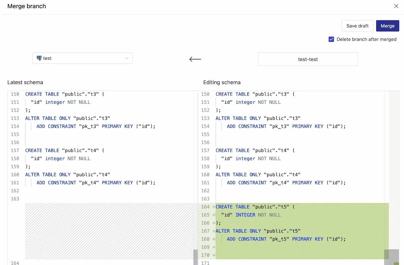The image size is (404, 265).
Task: Click the blue Merge button
Action: pyautogui.click(x=387, y=26)
